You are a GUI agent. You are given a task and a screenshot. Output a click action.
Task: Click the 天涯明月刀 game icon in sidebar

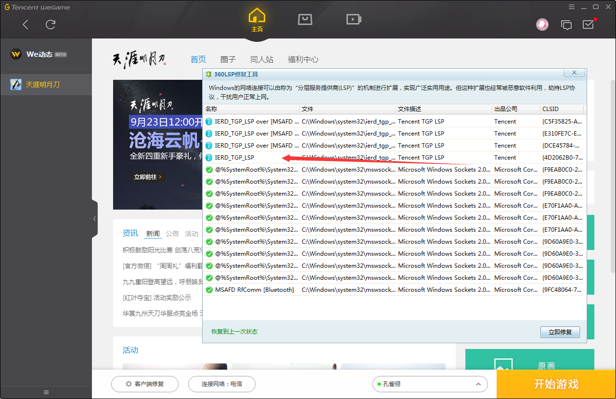[x=16, y=85]
